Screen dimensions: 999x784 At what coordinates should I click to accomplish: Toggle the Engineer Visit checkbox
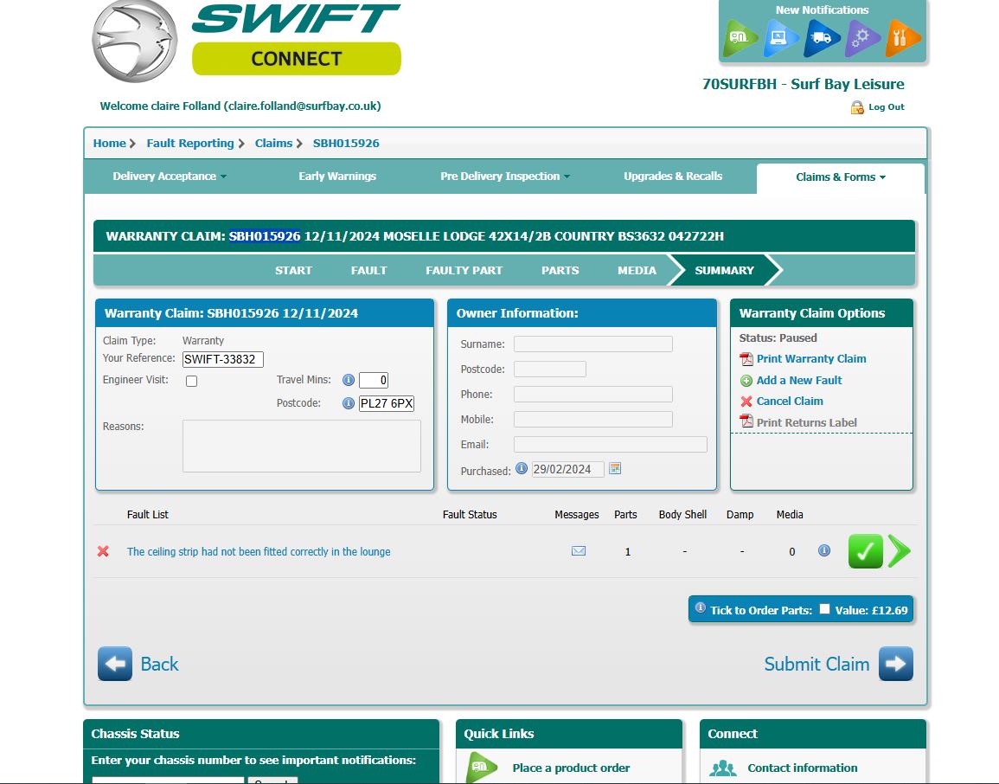[x=192, y=381]
